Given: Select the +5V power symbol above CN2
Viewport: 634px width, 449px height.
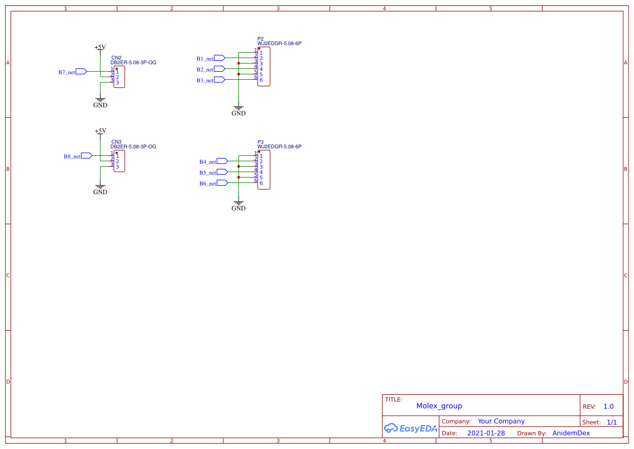Looking at the screenshot, I should tap(100, 48).
